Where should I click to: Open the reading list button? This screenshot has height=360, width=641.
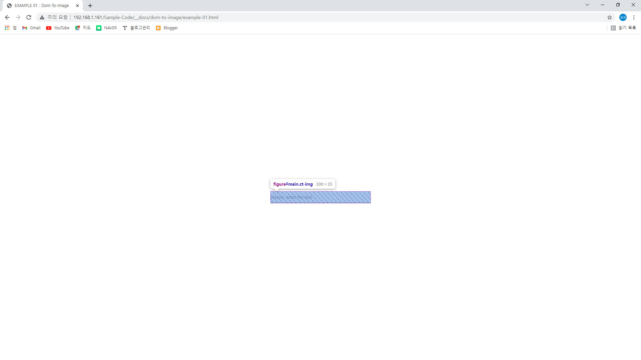click(623, 28)
